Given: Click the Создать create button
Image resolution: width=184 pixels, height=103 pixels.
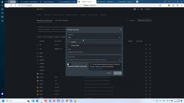Looking at the screenshot, I should [118, 73].
